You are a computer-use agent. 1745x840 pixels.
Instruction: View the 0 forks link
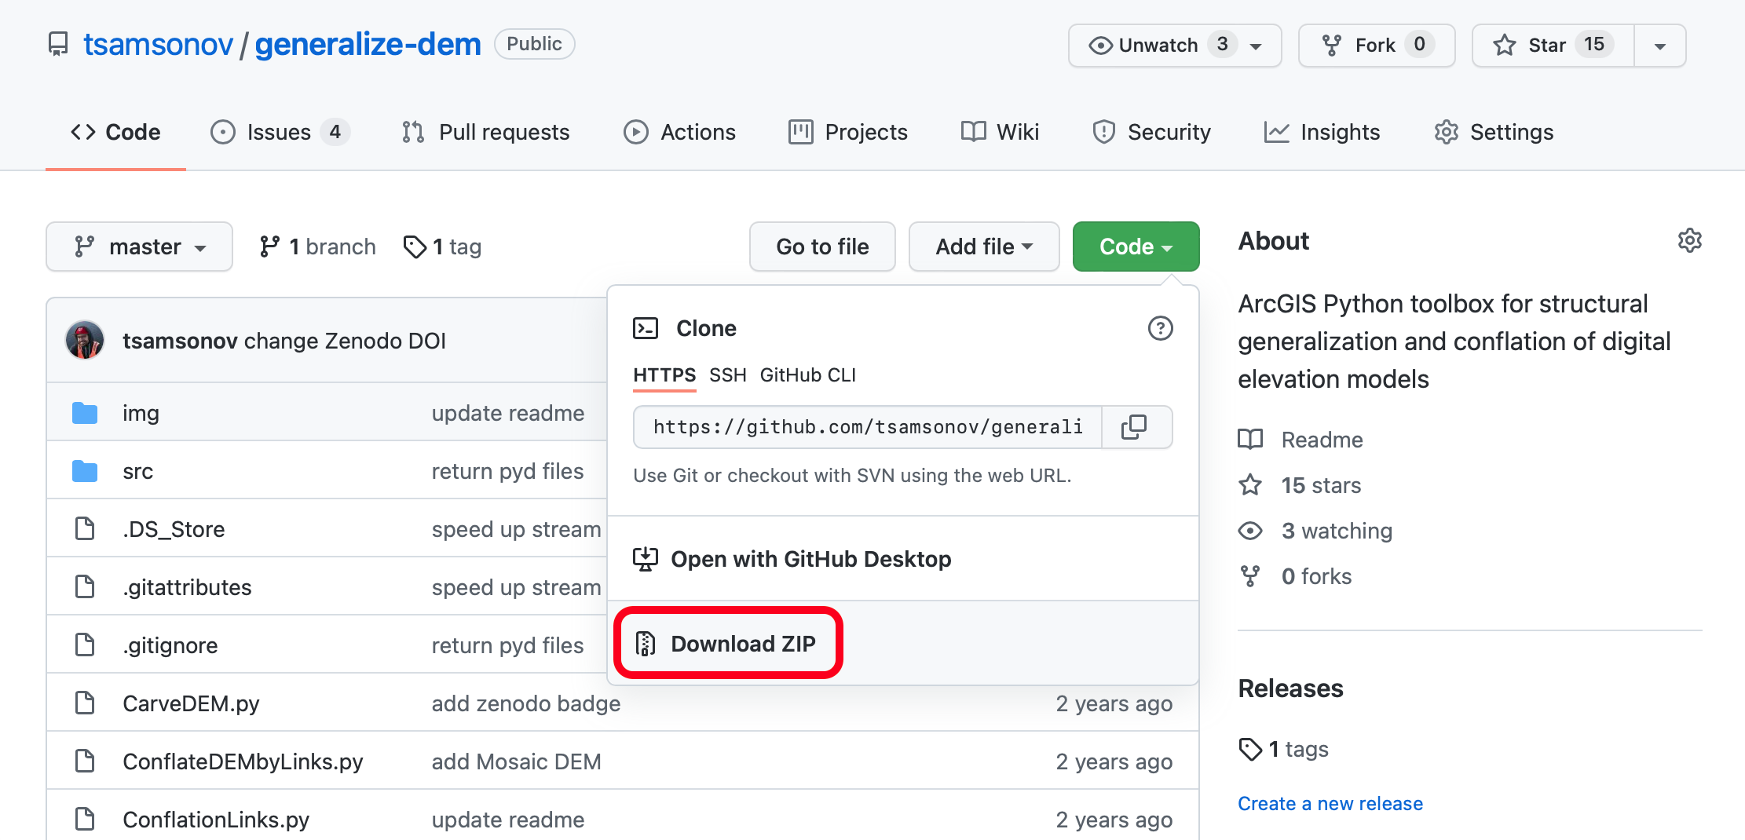tap(1296, 576)
